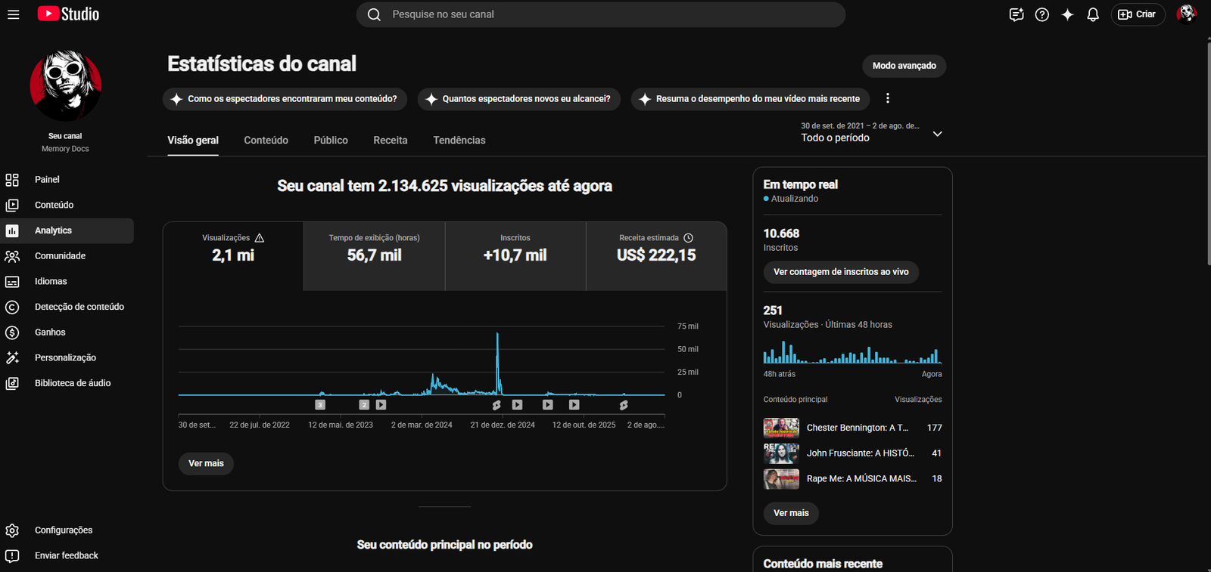Select the Visualizações metric card
1211x572 pixels.
tap(233, 256)
